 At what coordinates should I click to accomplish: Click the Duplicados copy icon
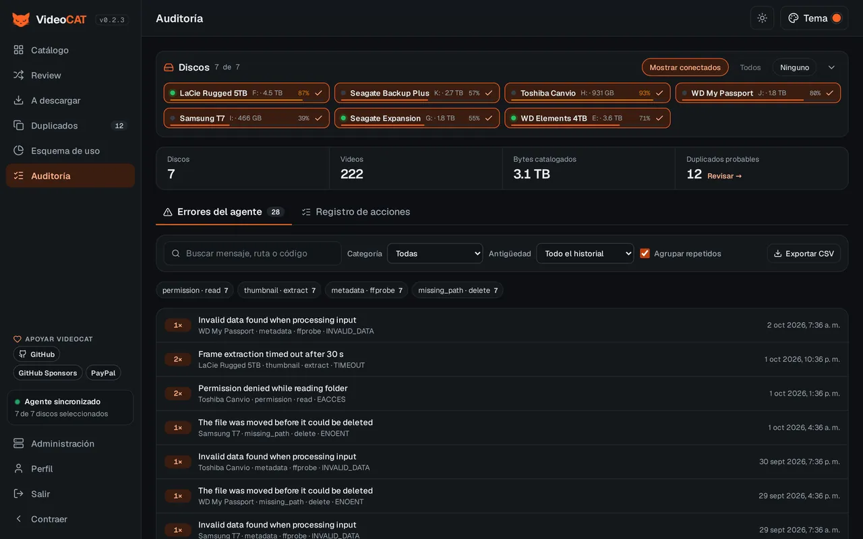pyautogui.click(x=18, y=125)
